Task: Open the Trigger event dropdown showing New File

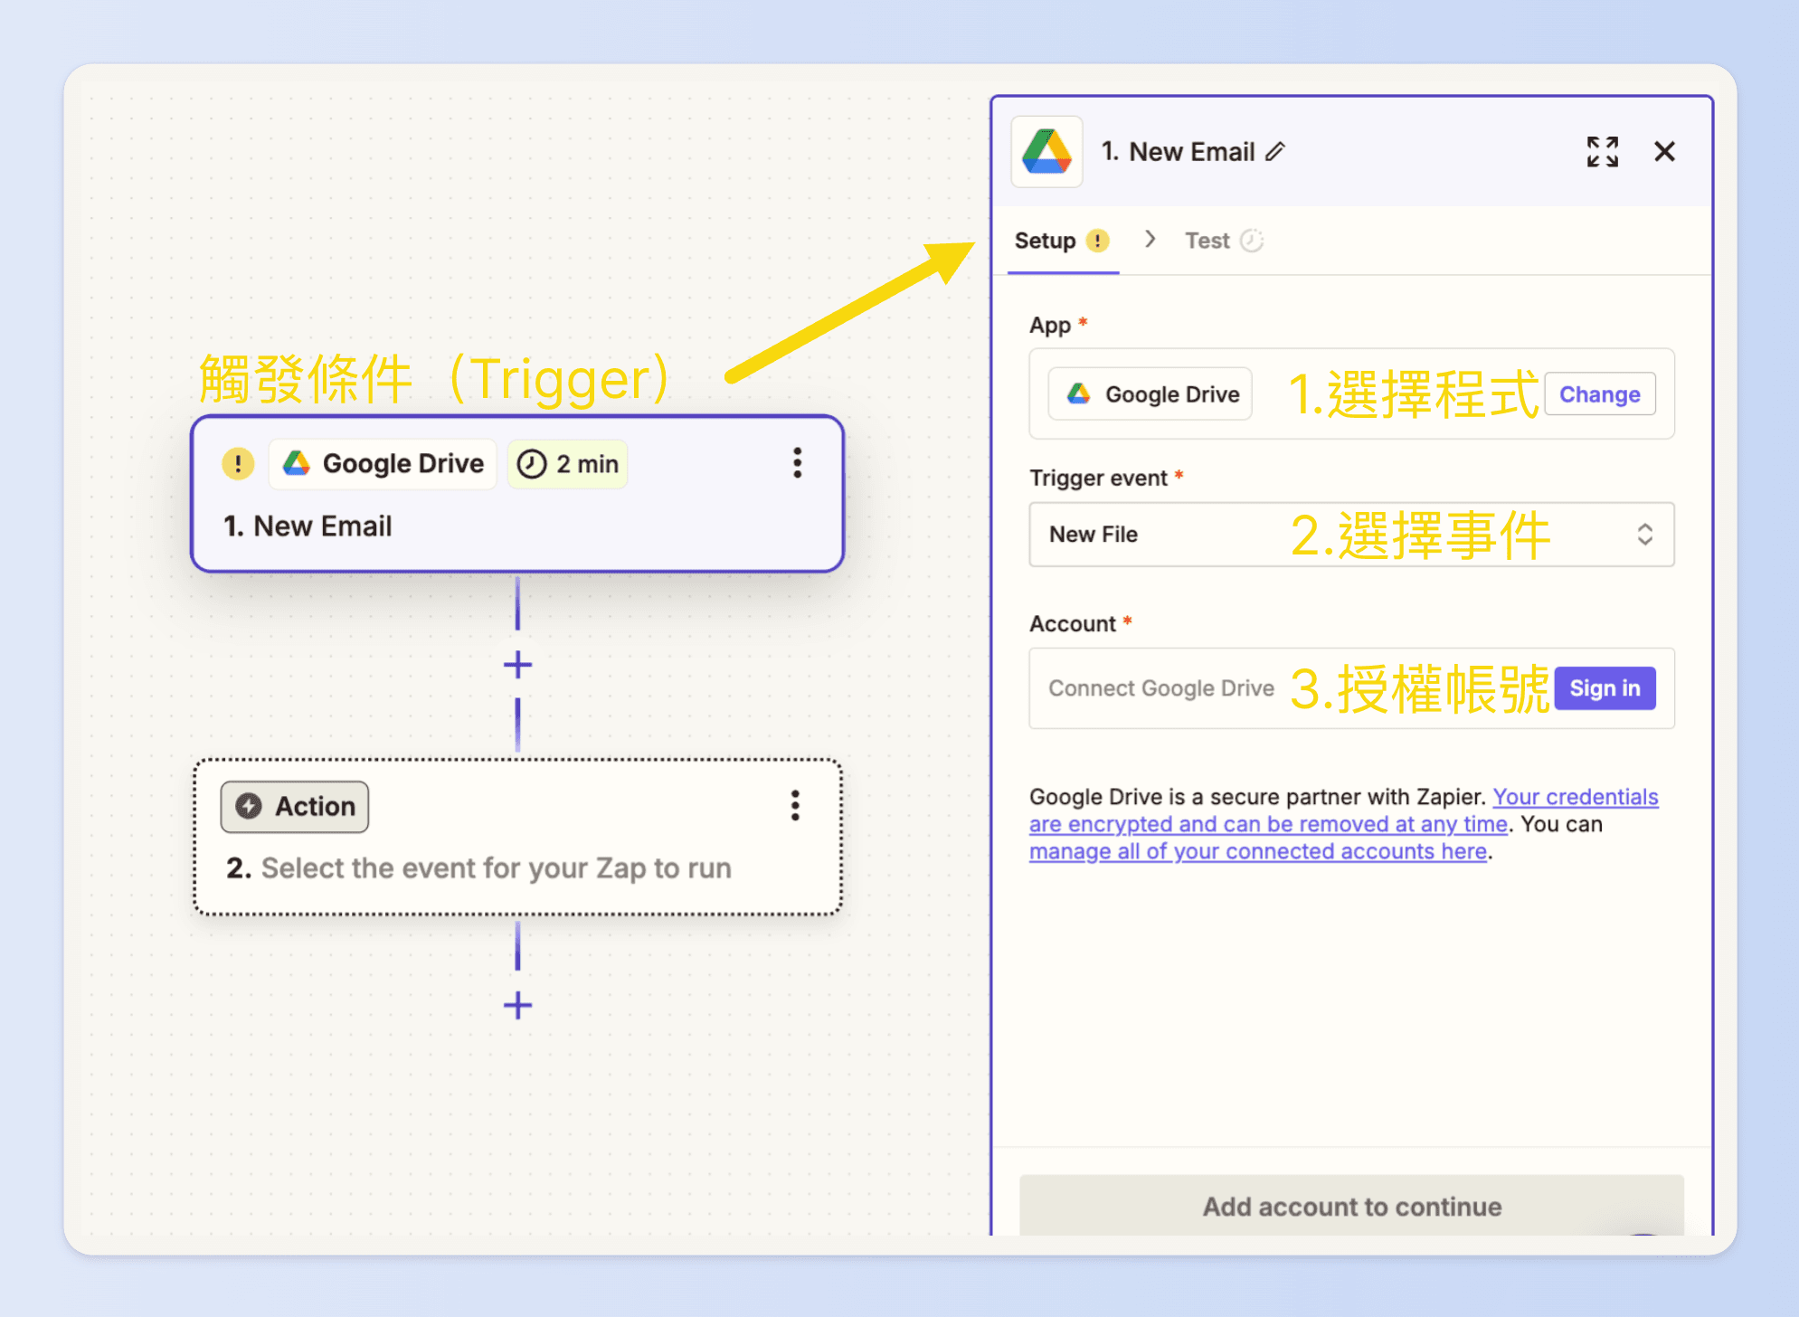Action: 1351,535
